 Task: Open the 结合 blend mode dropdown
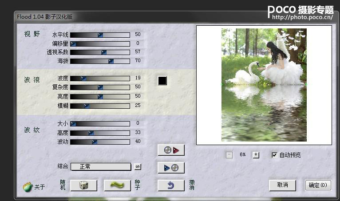click(x=101, y=166)
